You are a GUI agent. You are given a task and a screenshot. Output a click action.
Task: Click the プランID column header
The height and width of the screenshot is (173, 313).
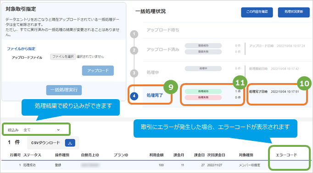pos(121,155)
